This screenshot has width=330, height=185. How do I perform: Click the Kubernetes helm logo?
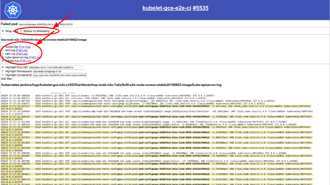click(13, 10)
